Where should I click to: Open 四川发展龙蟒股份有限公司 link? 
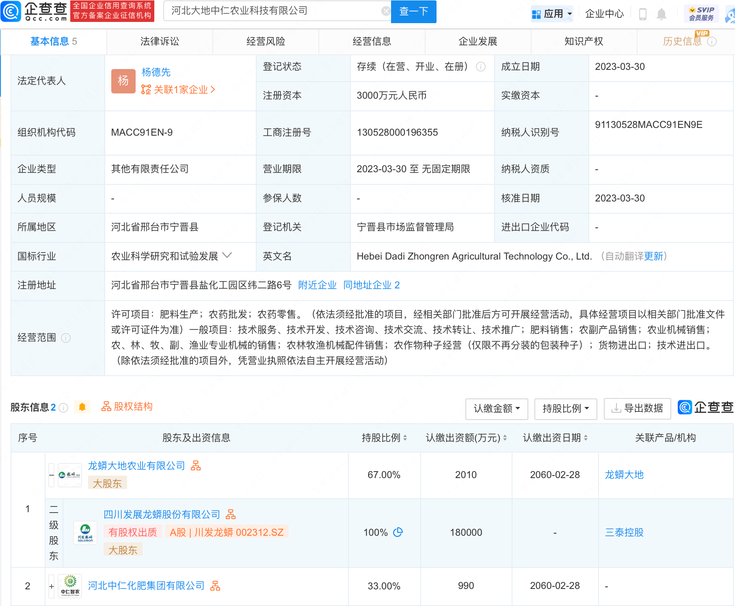click(162, 515)
